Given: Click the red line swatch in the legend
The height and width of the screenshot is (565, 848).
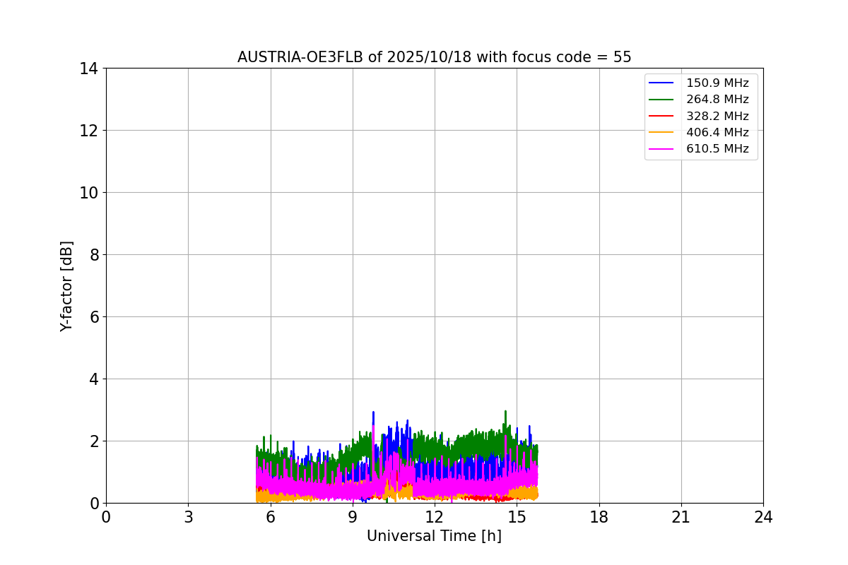Looking at the screenshot, I should pos(661,116).
